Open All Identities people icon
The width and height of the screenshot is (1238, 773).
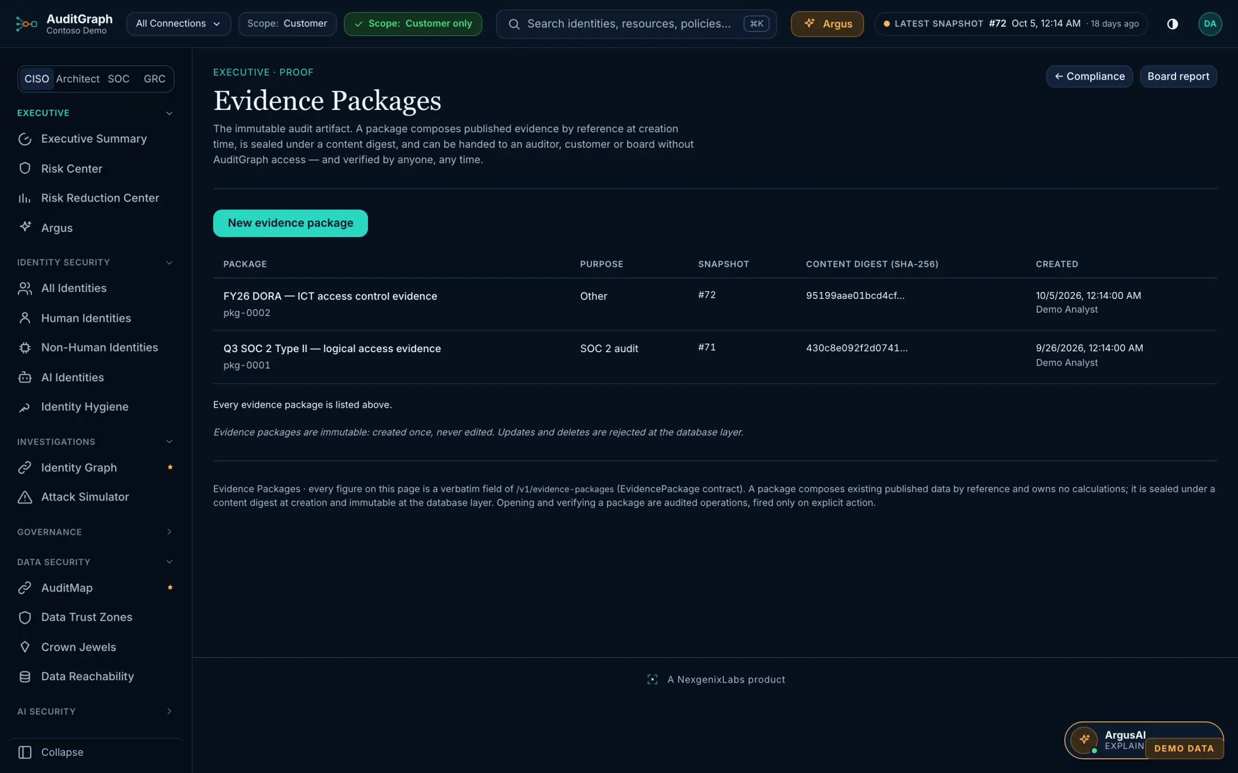click(x=25, y=288)
